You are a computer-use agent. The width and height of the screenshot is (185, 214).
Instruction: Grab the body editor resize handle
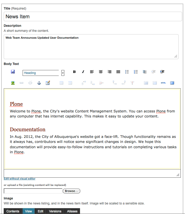(178, 175)
